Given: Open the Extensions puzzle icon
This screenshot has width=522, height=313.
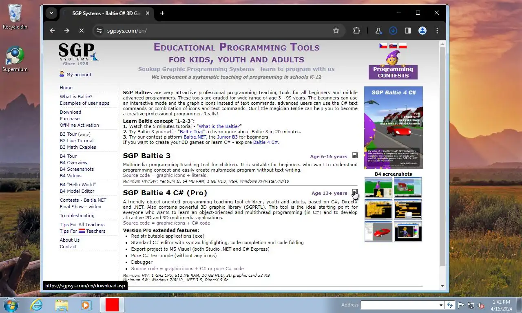Looking at the screenshot, I should coord(356,31).
